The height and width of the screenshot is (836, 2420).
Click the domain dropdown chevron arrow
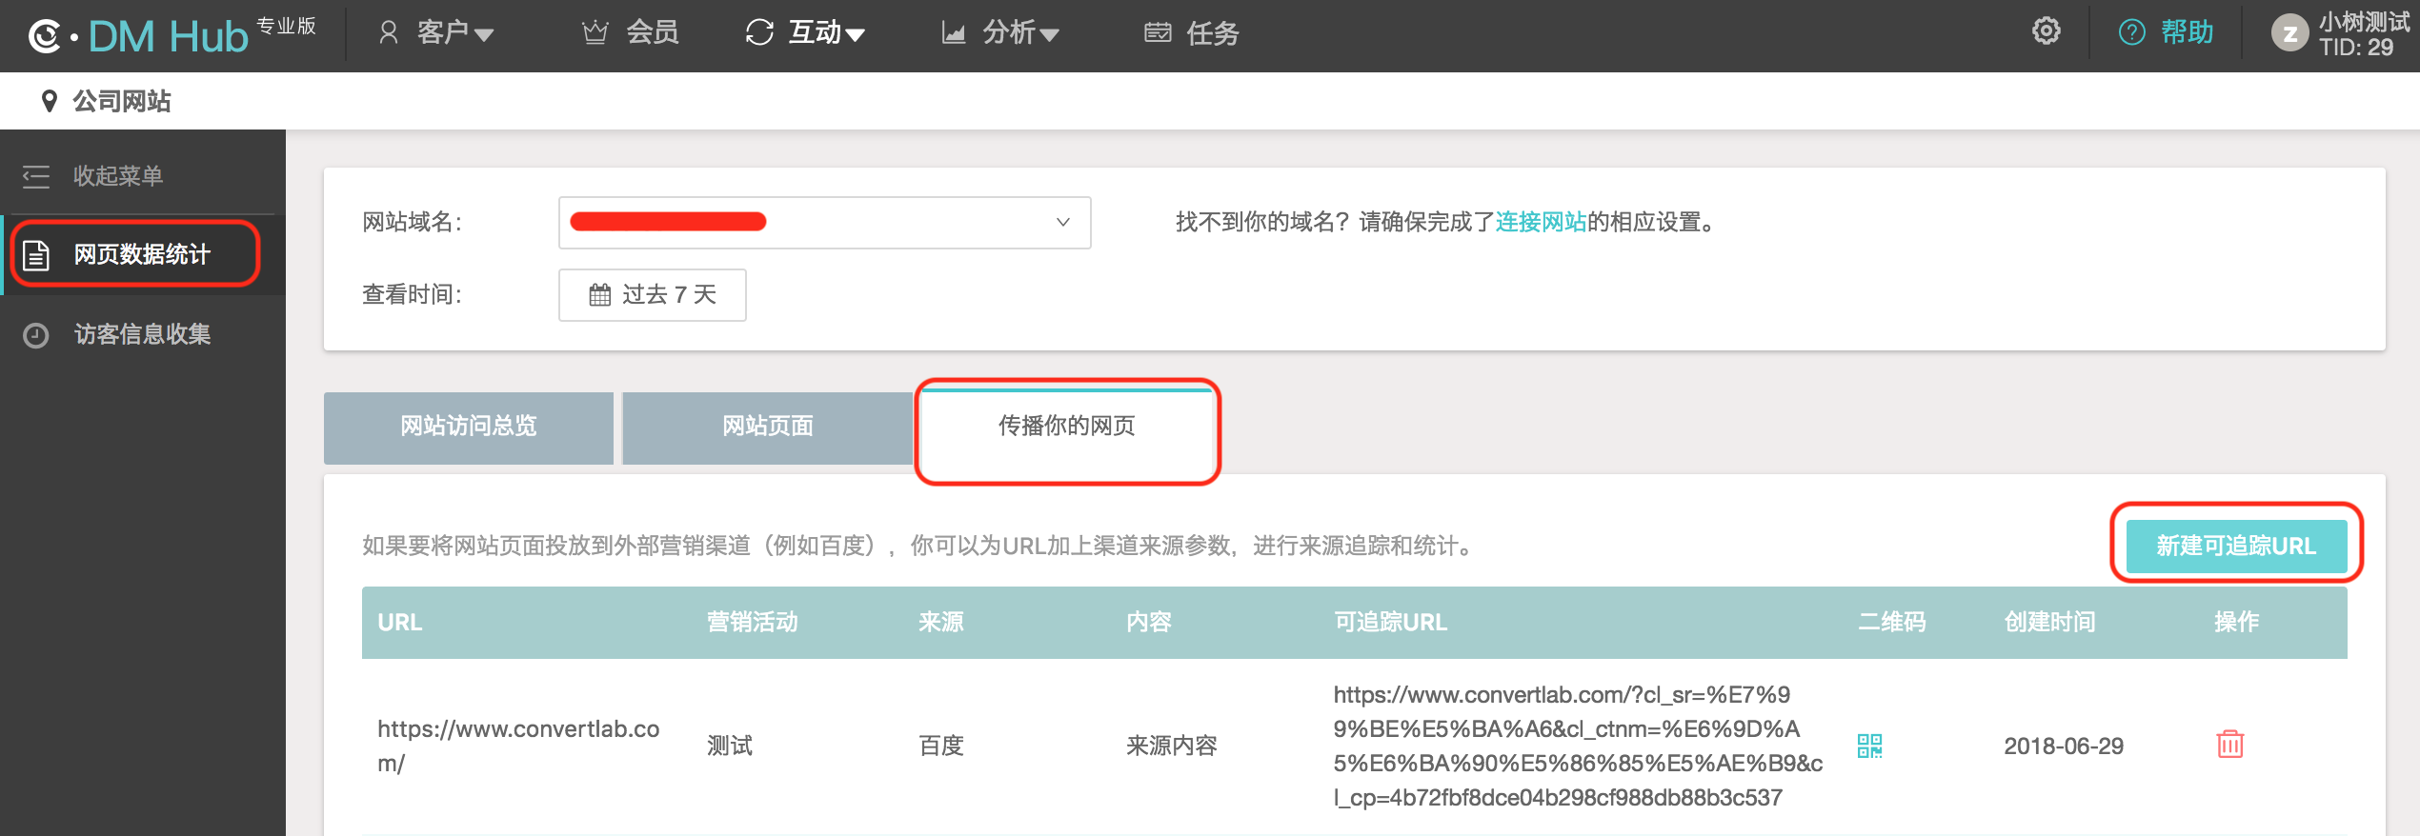click(x=1063, y=223)
